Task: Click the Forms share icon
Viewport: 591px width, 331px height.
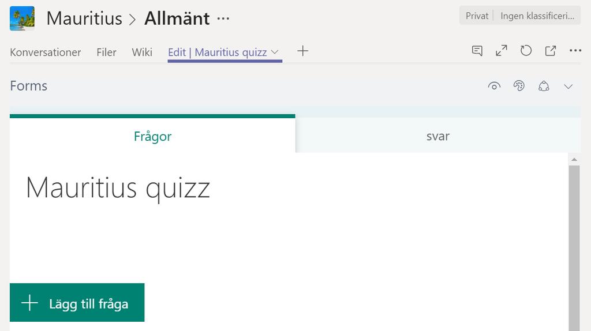Action: point(544,86)
